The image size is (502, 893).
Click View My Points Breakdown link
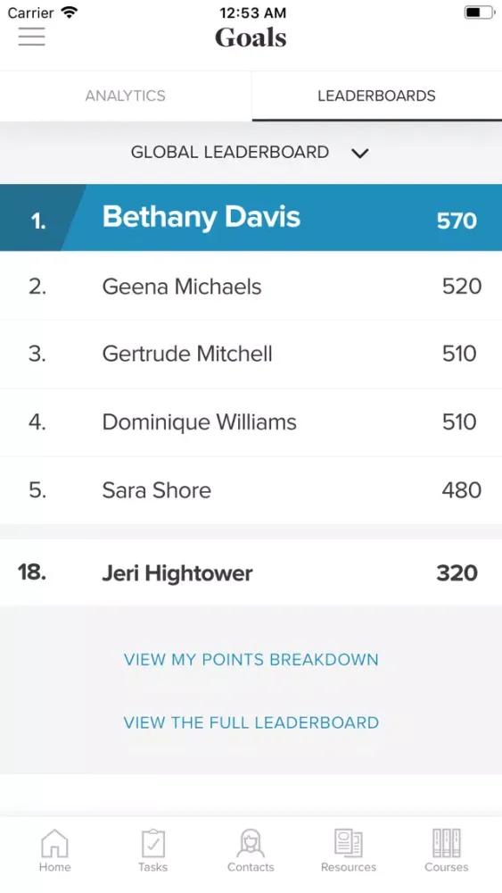251,660
